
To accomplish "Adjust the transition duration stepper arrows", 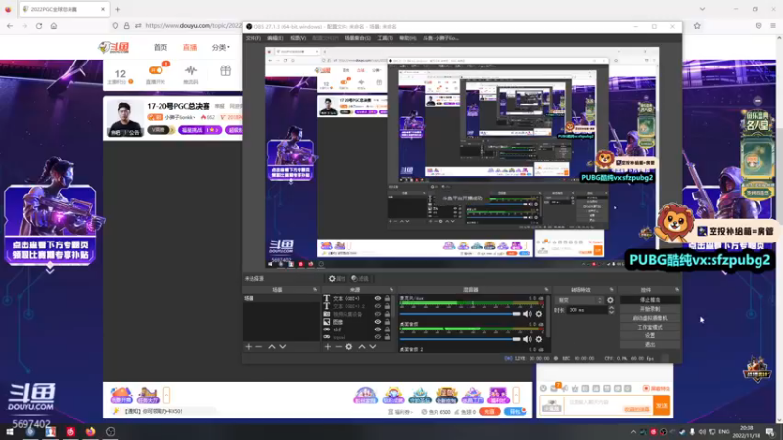I will tap(611, 310).
